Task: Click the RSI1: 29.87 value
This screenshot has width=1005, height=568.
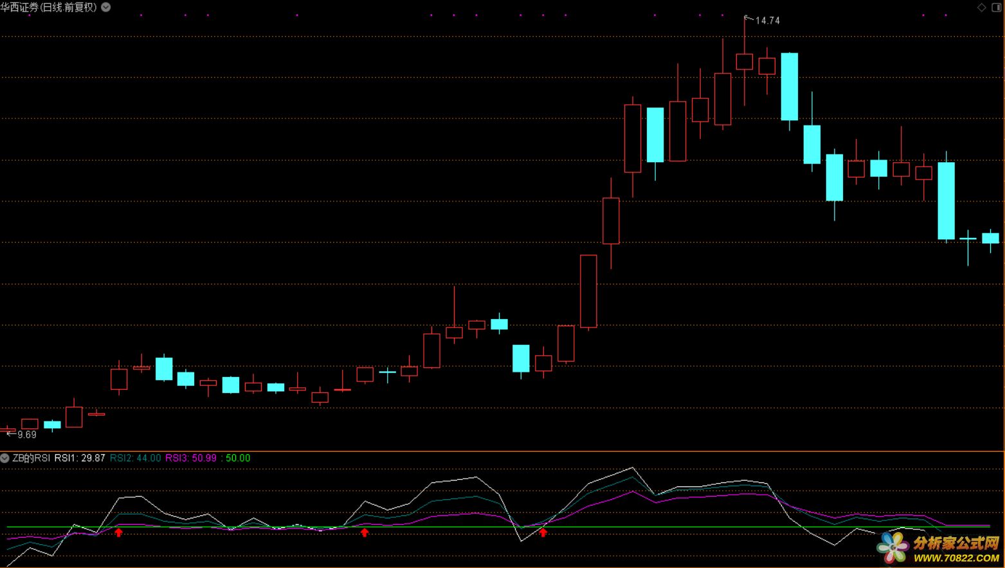Action: (80, 458)
